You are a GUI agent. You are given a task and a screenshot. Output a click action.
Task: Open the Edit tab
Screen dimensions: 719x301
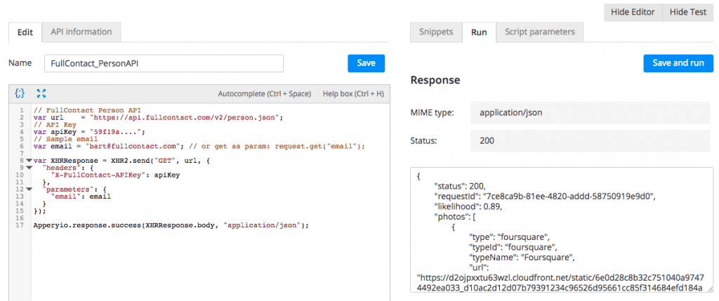[25, 32]
